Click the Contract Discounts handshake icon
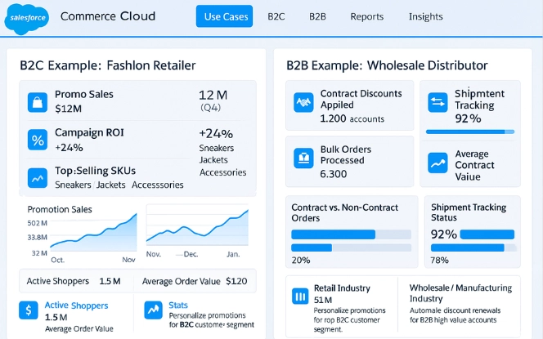The height and width of the screenshot is (339, 543). [303, 103]
